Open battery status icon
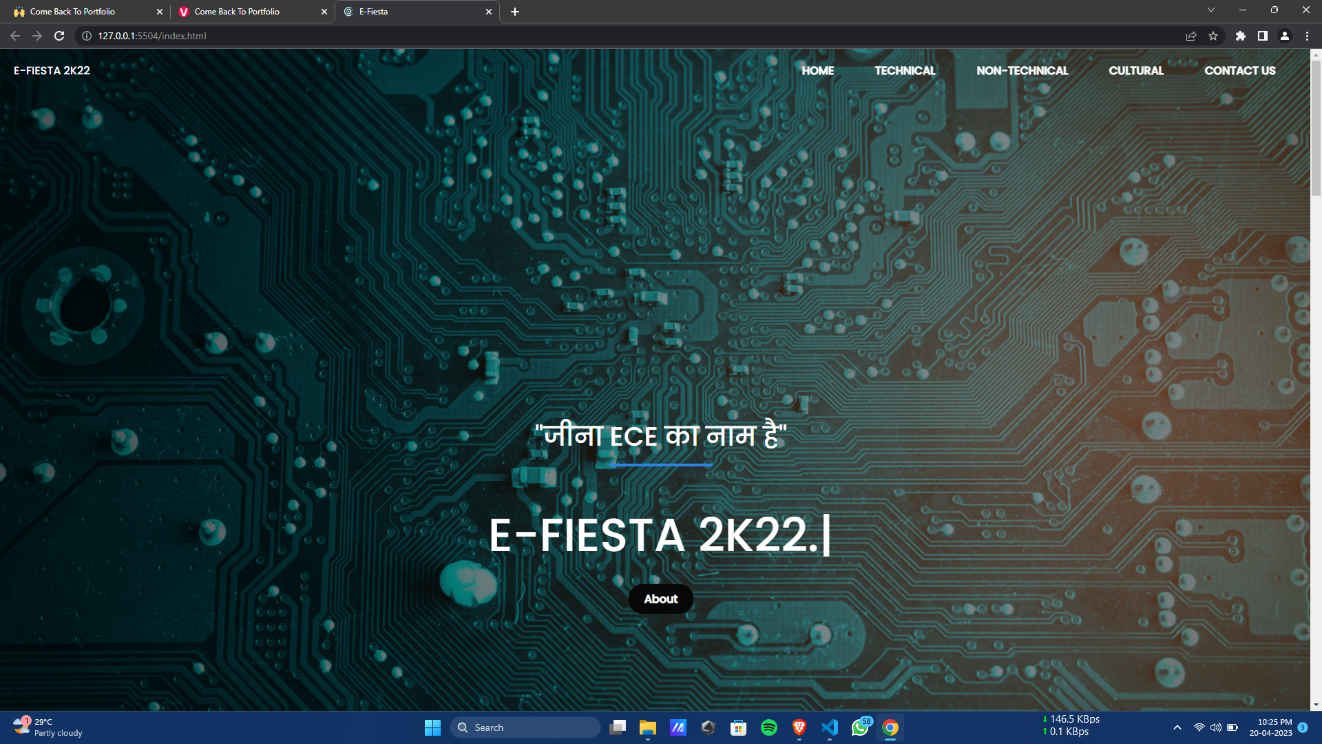Image resolution: width=1322 pixels, height=744 pixels. pos(1232,727)
